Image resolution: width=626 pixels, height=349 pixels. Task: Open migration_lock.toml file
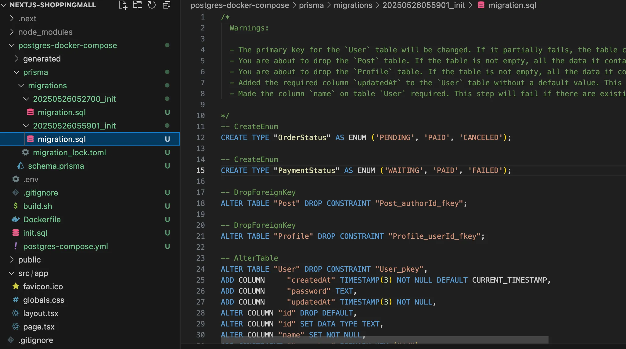click(x=69, y=153)
